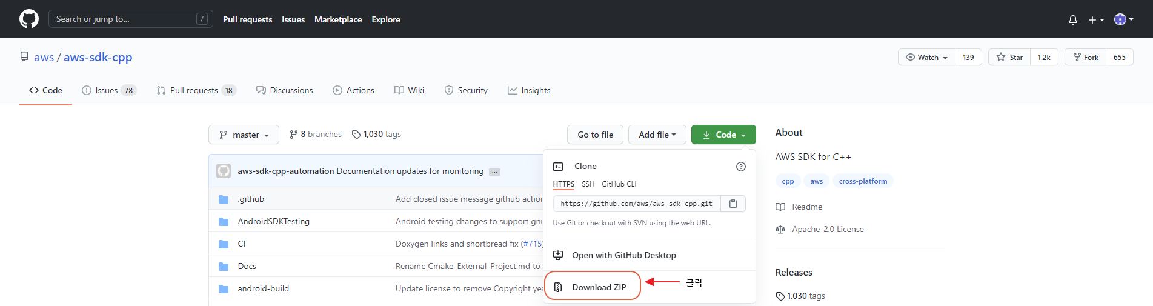The height and width of the screenshot is (306, 1153).
Task: View the 1.2k stargazers count
Action: [1044, 57]
